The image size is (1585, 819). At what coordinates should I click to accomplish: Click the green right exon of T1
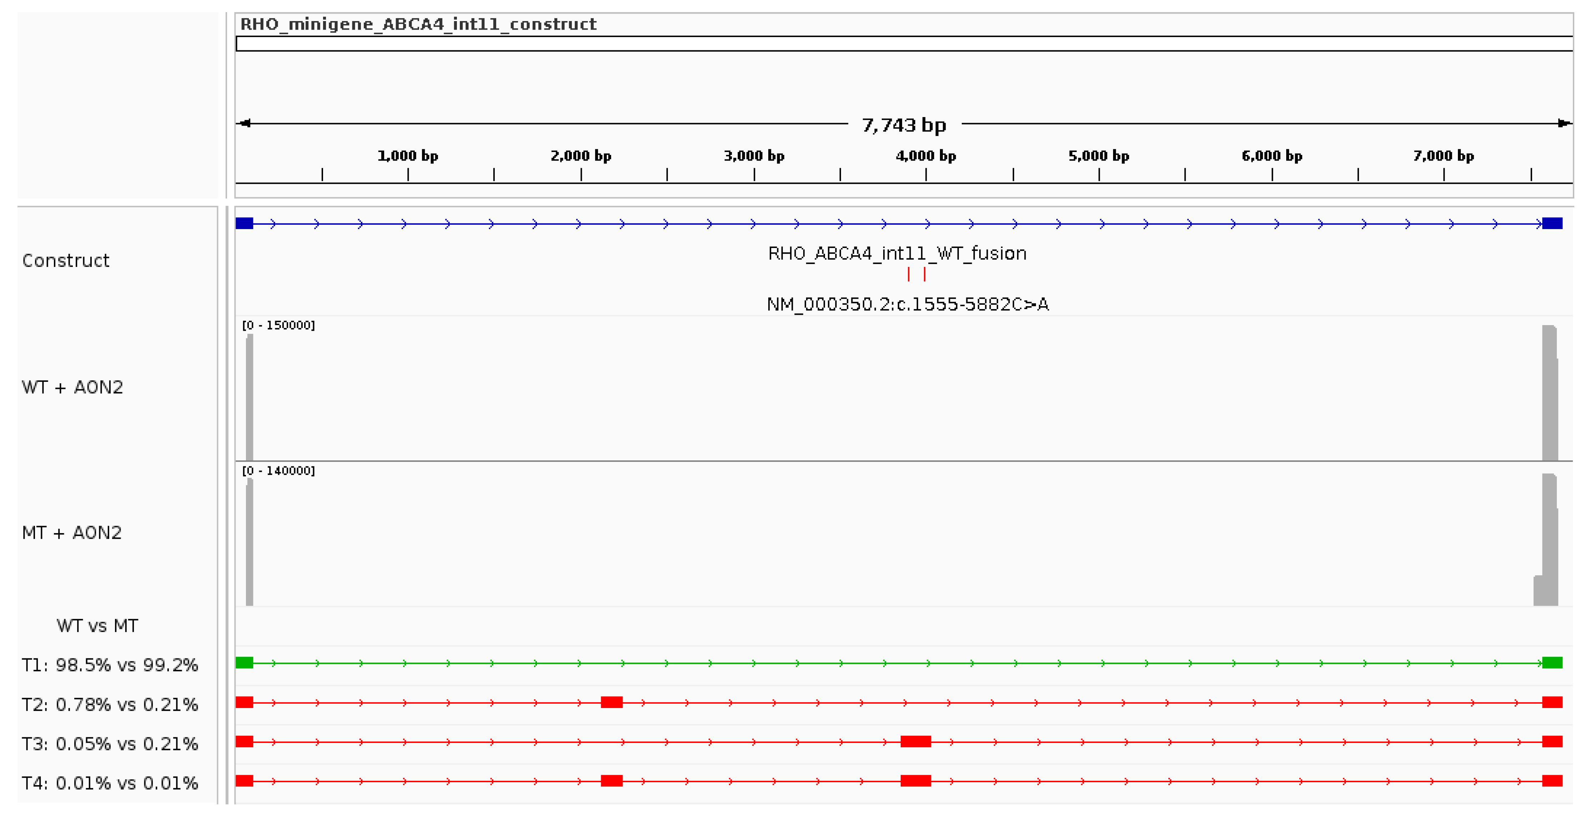coord(1552,663)
